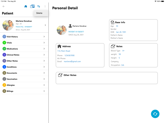165x123 pixels.
Task: Tap Height value 5
Action: [119, 58]
